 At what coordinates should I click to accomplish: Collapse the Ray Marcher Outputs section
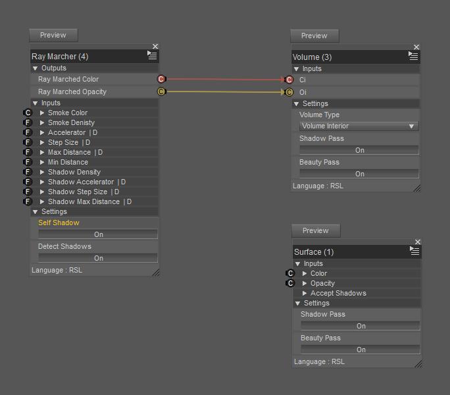(36, 68)
